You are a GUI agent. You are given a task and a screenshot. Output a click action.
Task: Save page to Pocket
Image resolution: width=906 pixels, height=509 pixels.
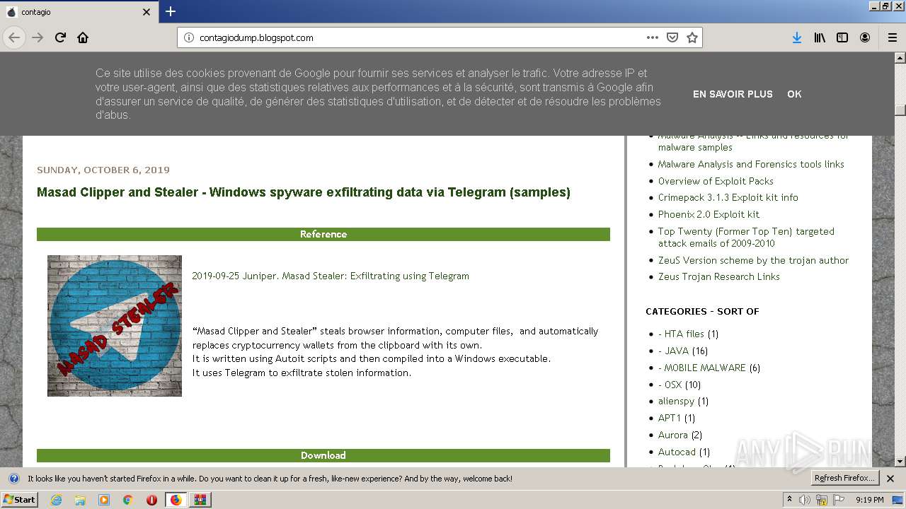tap(672, 37)
